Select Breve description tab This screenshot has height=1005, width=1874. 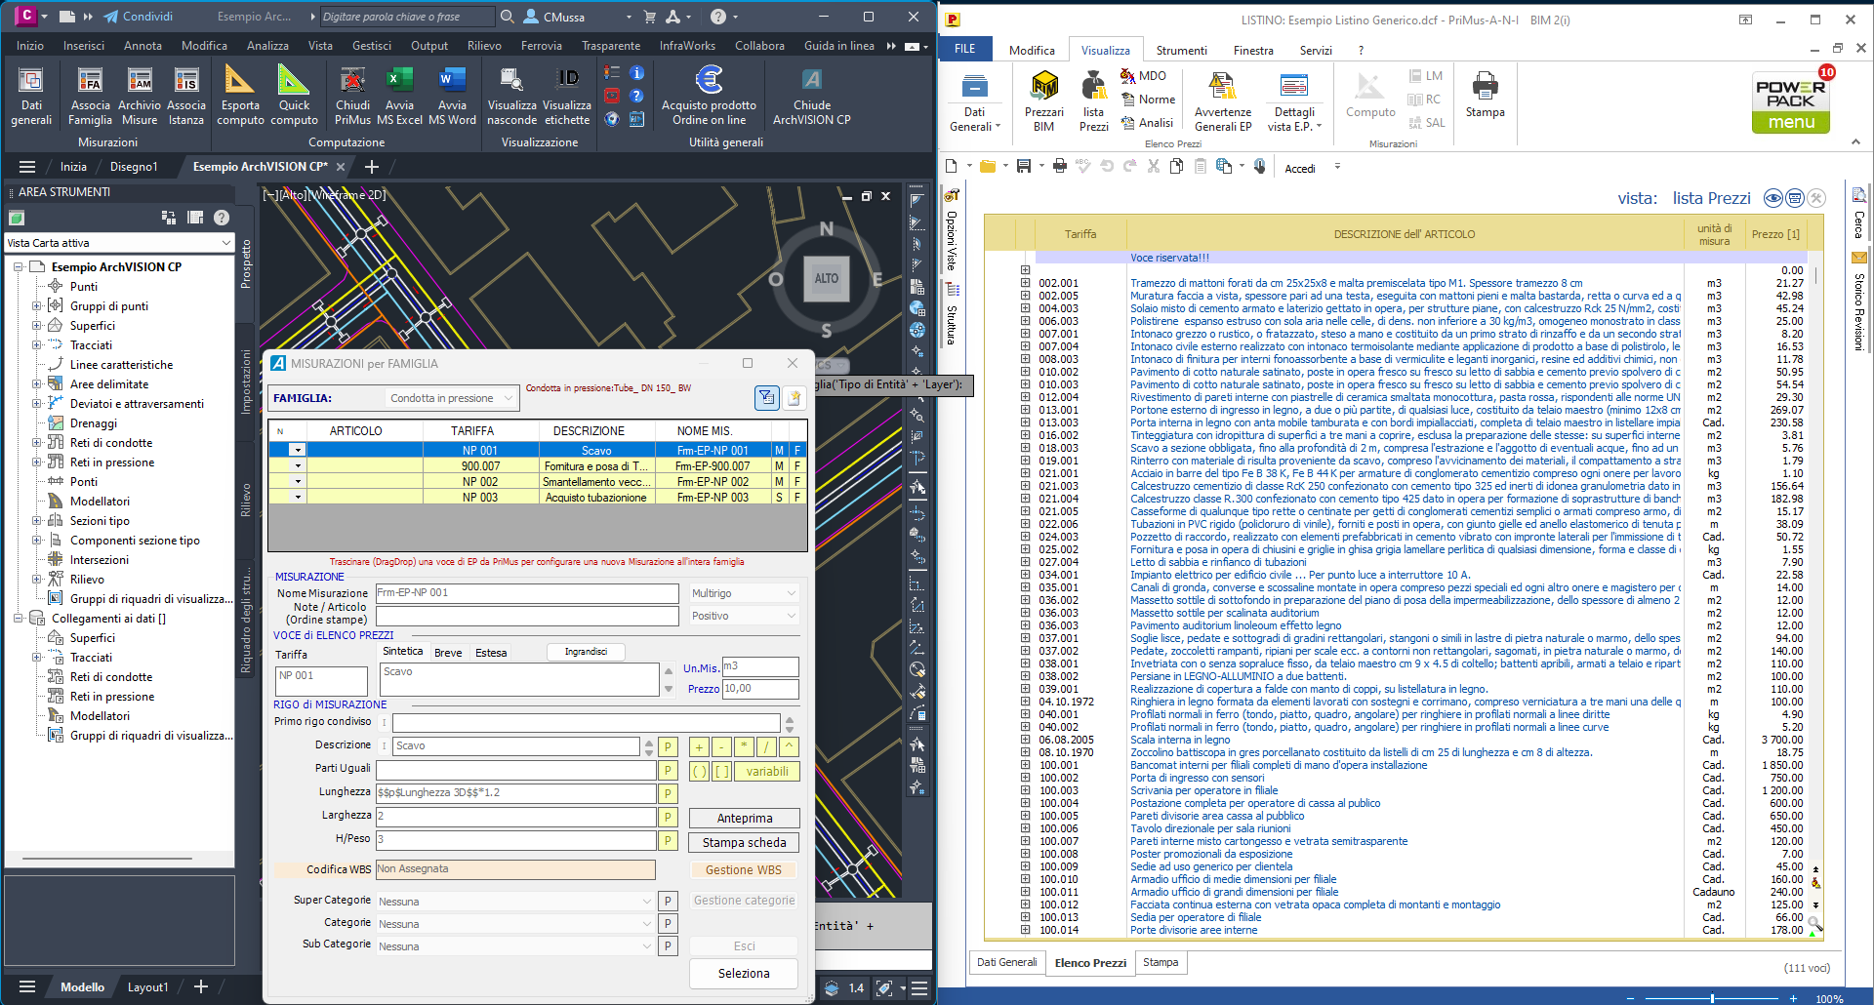(x=448, y=653)
